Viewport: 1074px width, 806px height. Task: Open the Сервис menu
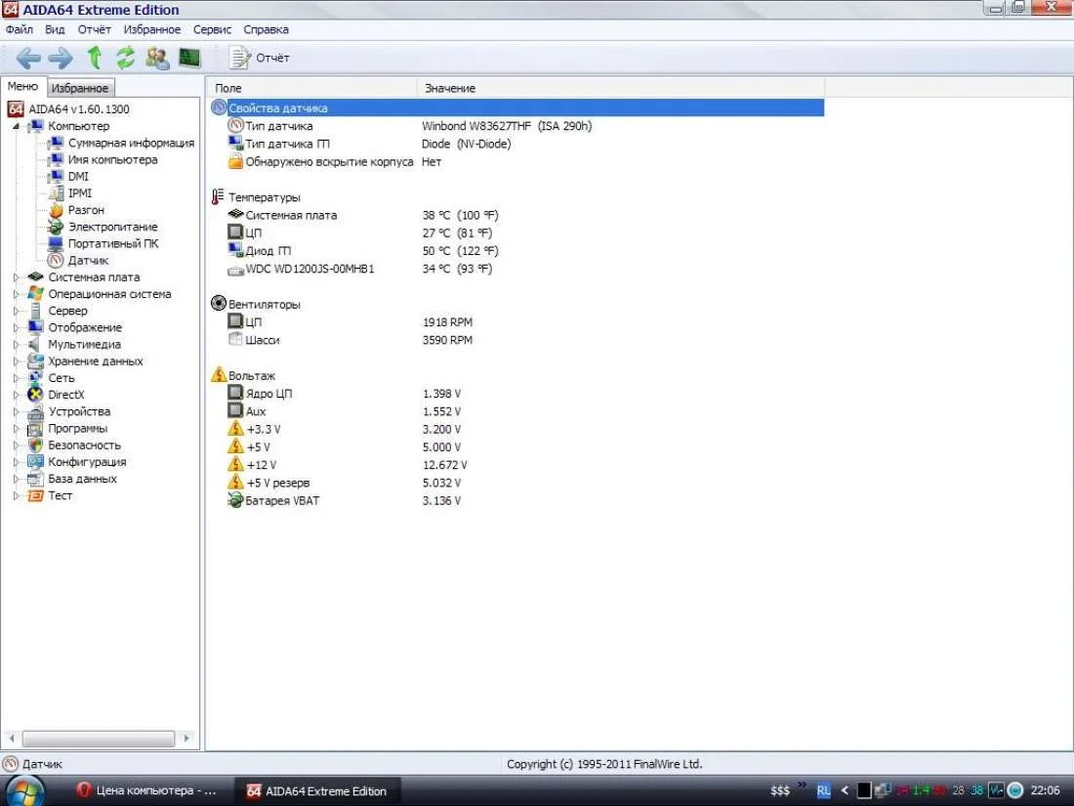pyautogui.click(x=212, y=30)
